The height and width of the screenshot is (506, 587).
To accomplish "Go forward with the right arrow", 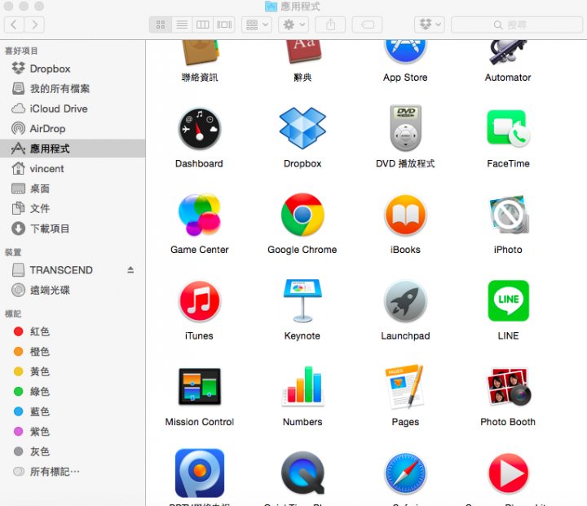I will [34, 24].
